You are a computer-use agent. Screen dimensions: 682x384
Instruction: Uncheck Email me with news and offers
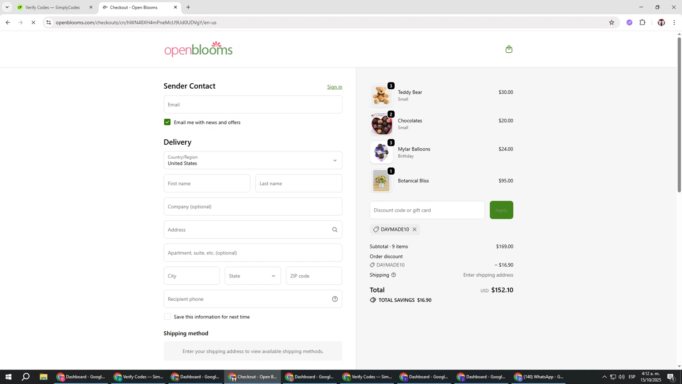[167, 122]
